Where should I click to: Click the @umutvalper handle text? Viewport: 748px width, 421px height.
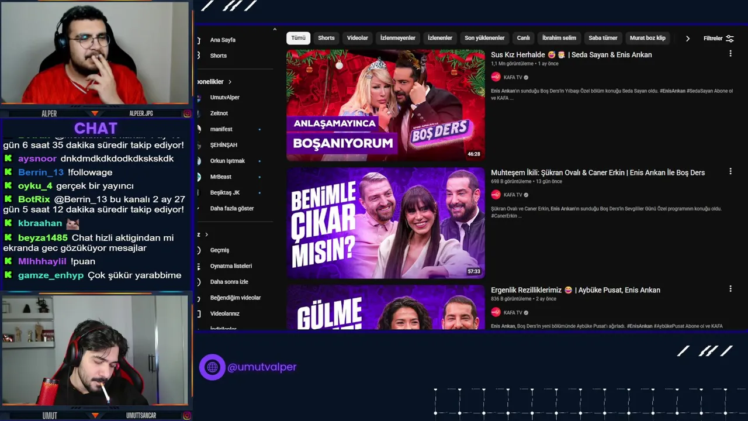click(262, 367)
